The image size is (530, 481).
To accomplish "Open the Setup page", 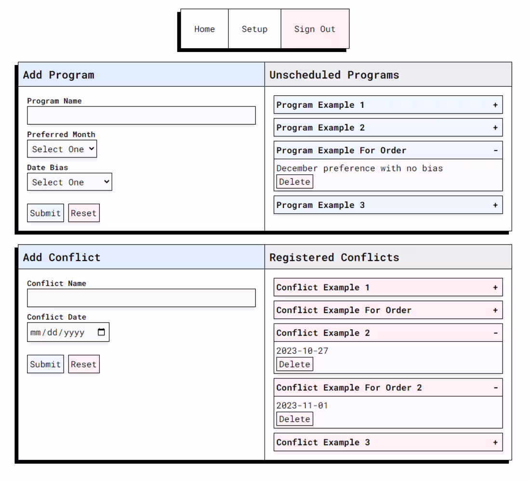I will 254,29.
